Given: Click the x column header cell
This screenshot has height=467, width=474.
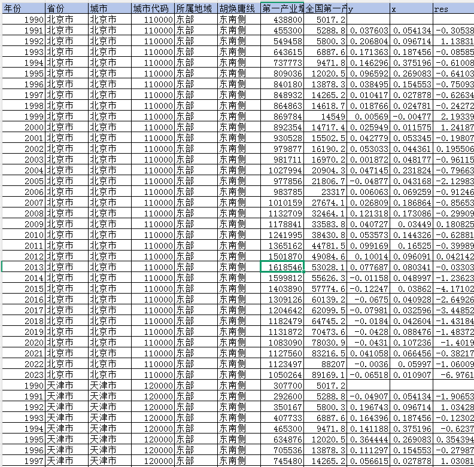Looking at the screenshot, I should point(411,10).
